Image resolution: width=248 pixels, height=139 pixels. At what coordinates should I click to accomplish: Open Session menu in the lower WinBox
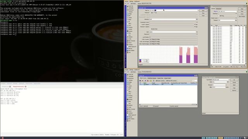[127, 69]
